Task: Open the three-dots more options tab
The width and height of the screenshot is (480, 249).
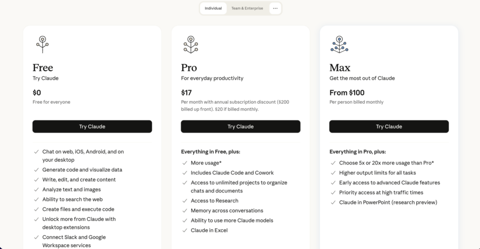Action: point(275,8)
